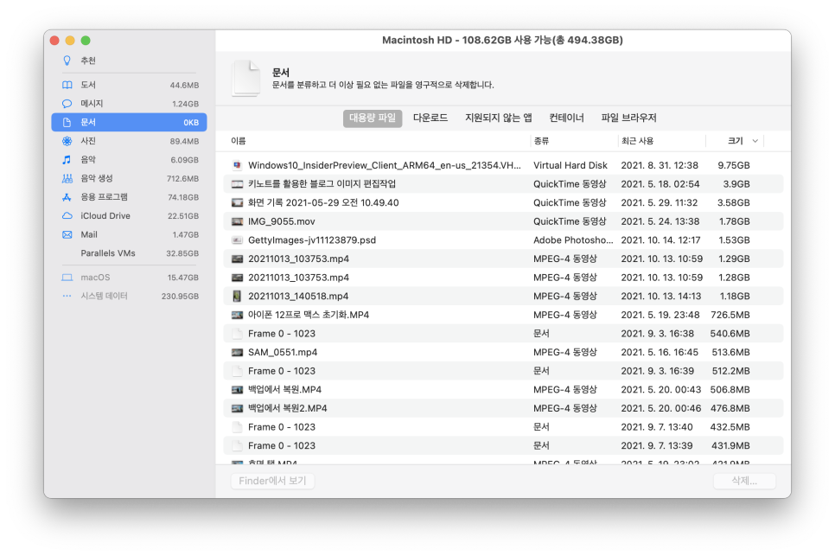Select the GettyImages-jv11123879.psd row name
The image size is (835, 556).
tap(312, 240)
